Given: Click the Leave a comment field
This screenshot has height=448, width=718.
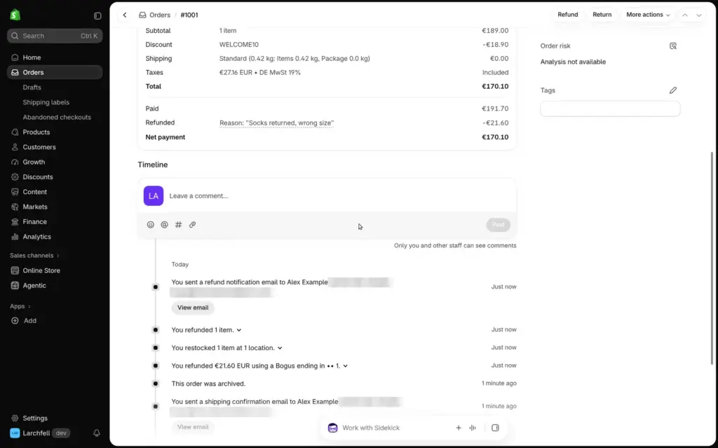Looking at the screenshot, I should [327, 196].
